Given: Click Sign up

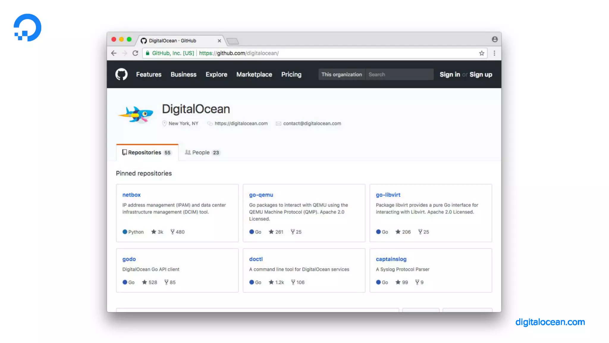Looking at the screenshot, I should click(x=481, y=74).
